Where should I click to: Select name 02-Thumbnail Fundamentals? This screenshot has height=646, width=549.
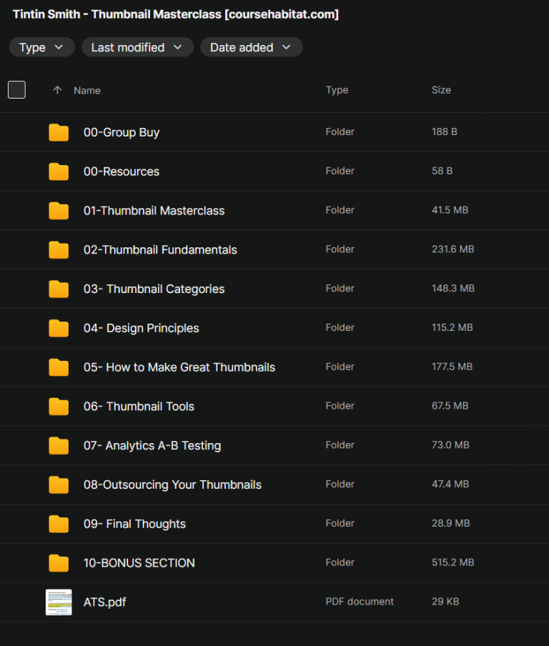pyautogui.click(x=160, y=249)
